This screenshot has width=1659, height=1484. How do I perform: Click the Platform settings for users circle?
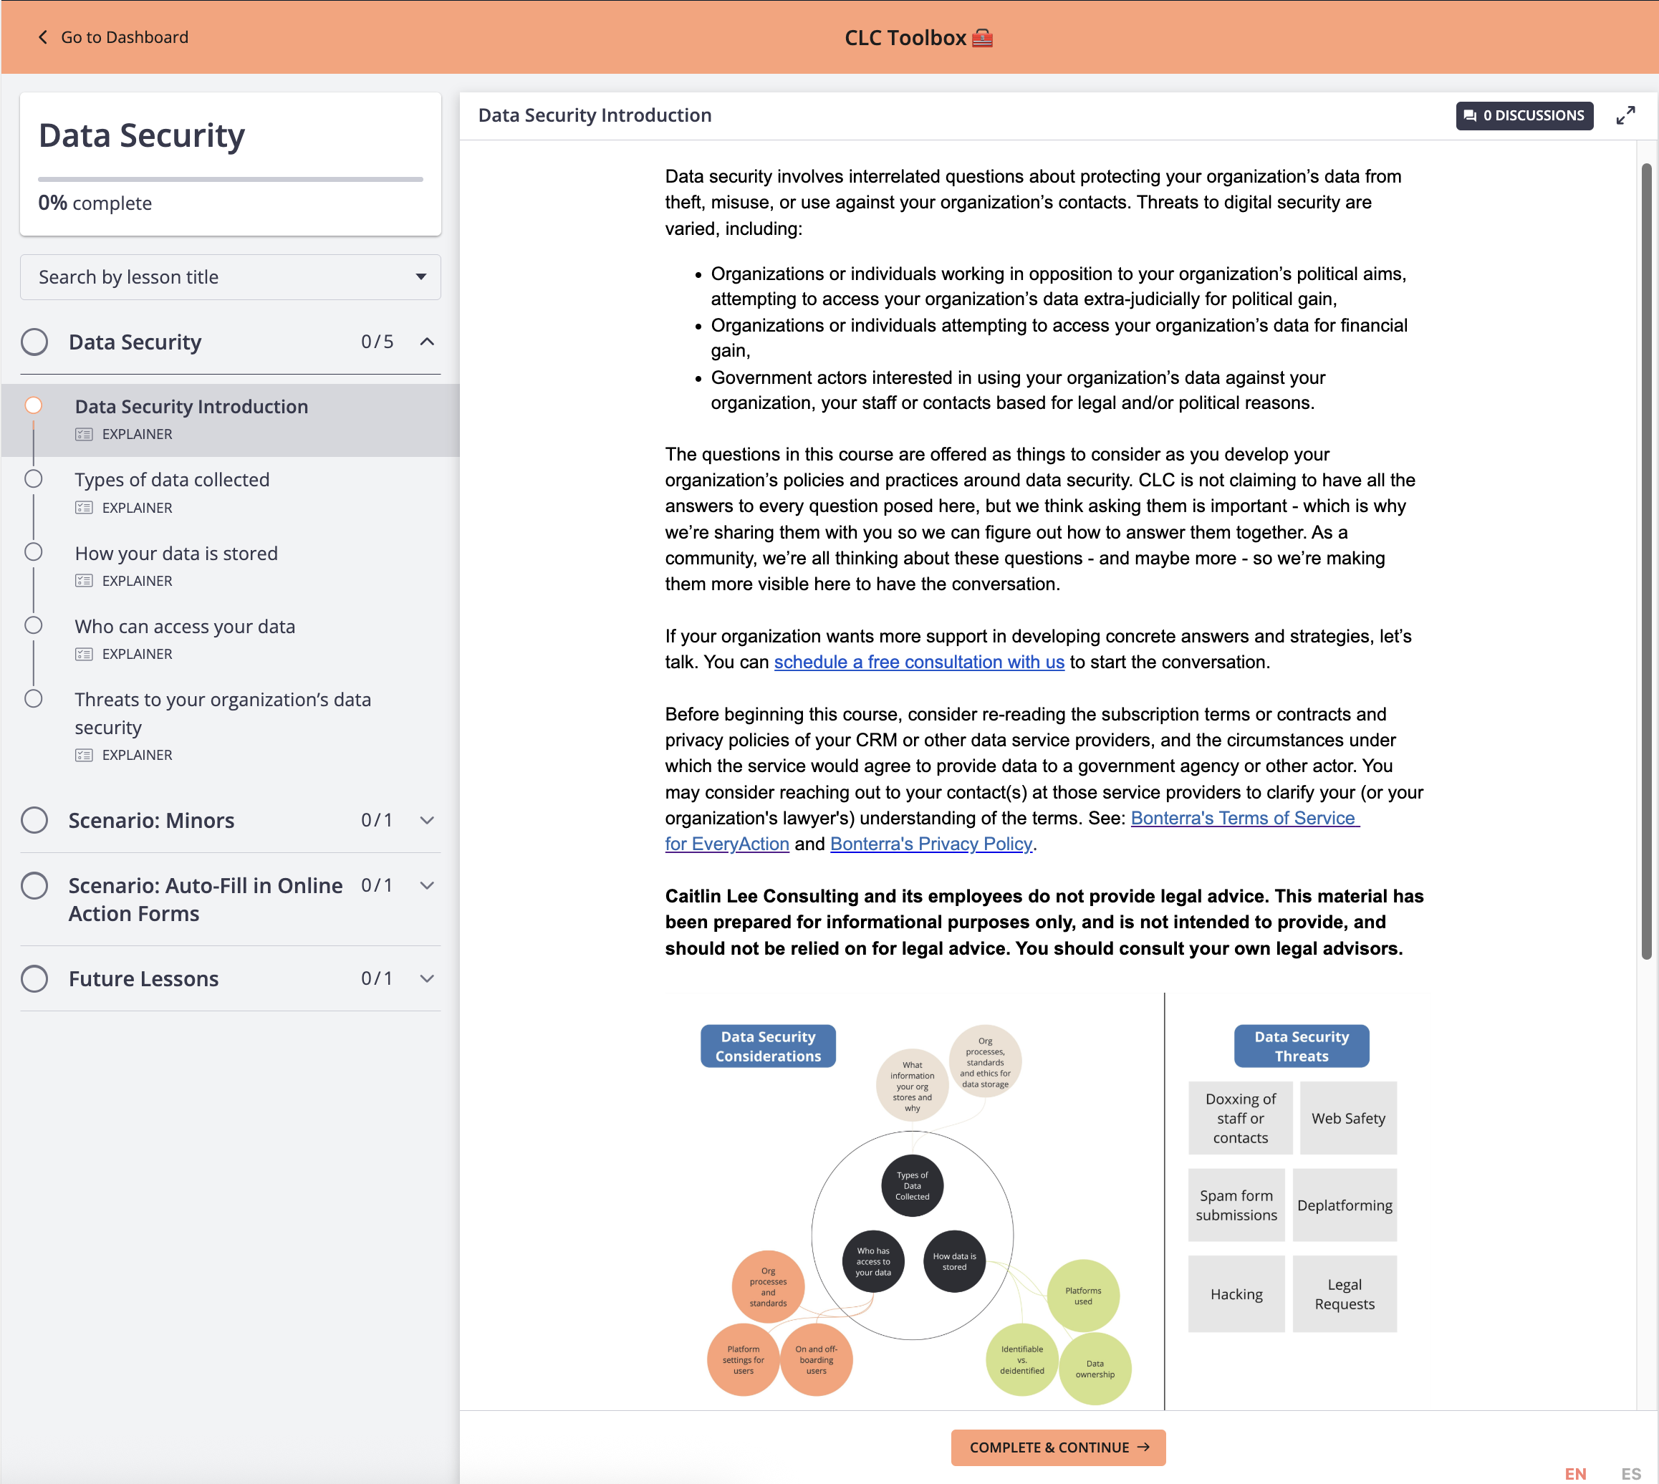pyautogui.click(x=743, y=1360)
